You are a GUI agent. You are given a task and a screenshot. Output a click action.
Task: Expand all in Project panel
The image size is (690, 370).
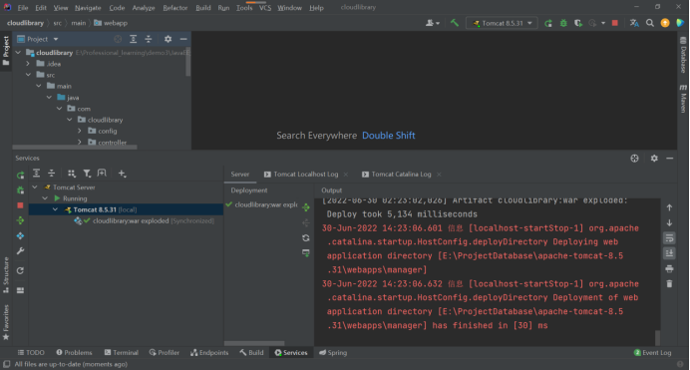coord(133,39)
